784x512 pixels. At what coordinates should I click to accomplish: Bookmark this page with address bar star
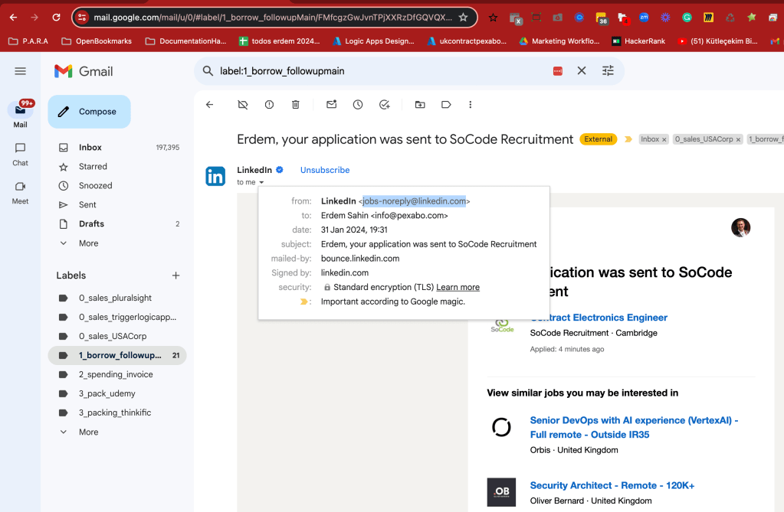point(464,18)
